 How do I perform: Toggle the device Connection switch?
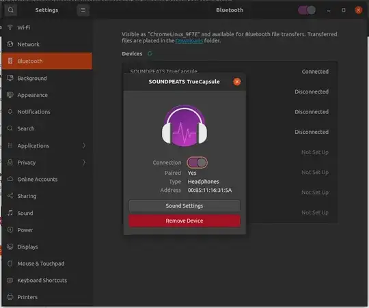point(197,163)
